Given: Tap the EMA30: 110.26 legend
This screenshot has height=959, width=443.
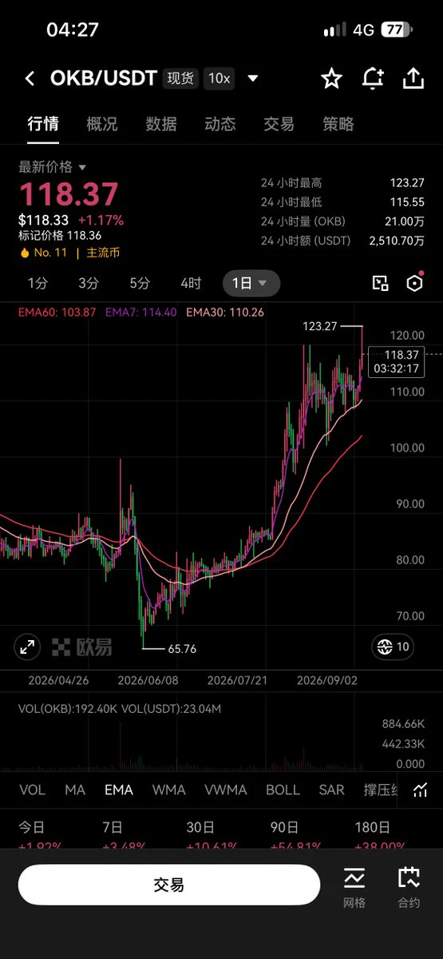Looking at the screenshot, I should (225, 312).
